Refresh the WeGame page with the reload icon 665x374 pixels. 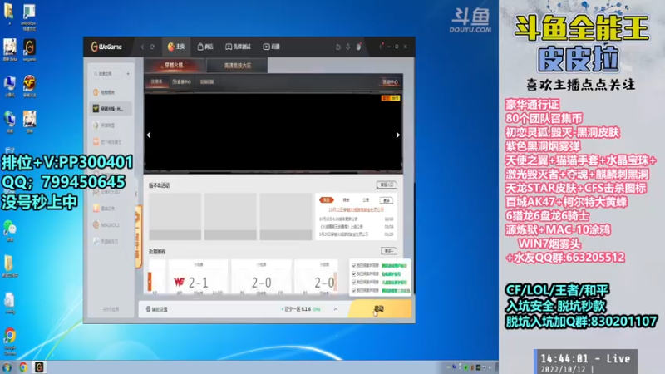coord(152,47)
